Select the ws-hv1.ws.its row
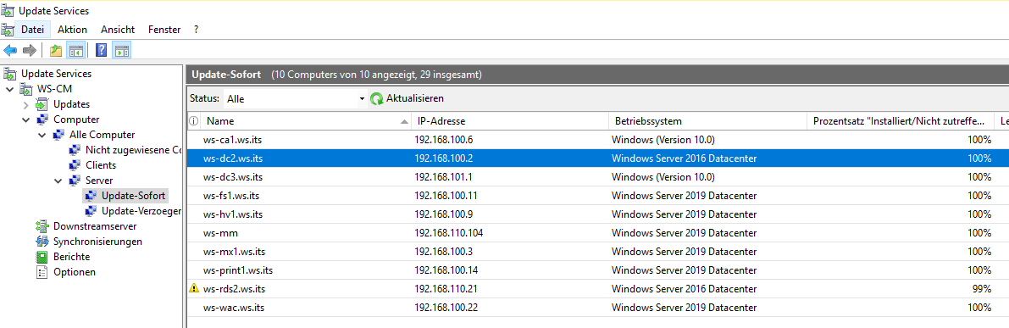The width and height of the screenshot is (1009, 328). [x=598, y=214]
